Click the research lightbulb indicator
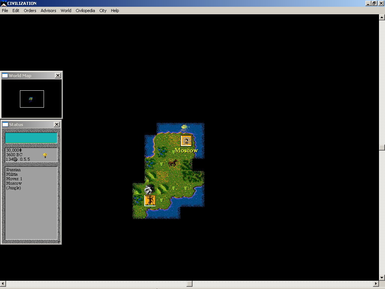The height and width of the screenshot is (289, 385). (45, 155)
